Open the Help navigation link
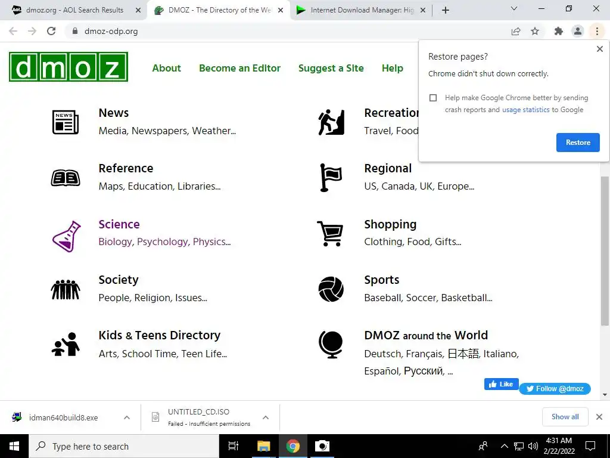Image resolution: width=610 pixels, height=458 pixels. (392, 68)
